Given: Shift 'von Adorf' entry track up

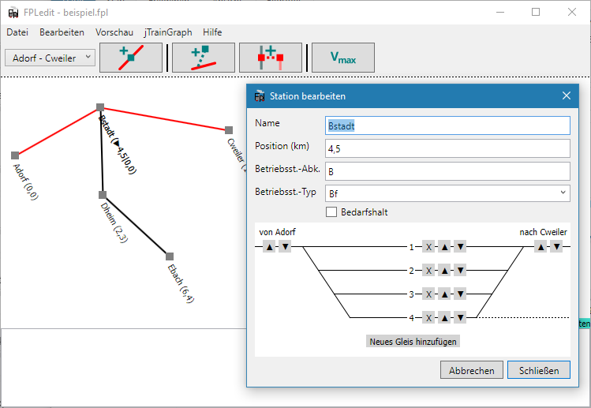Looking at the screenshot, I should [269, 247].
